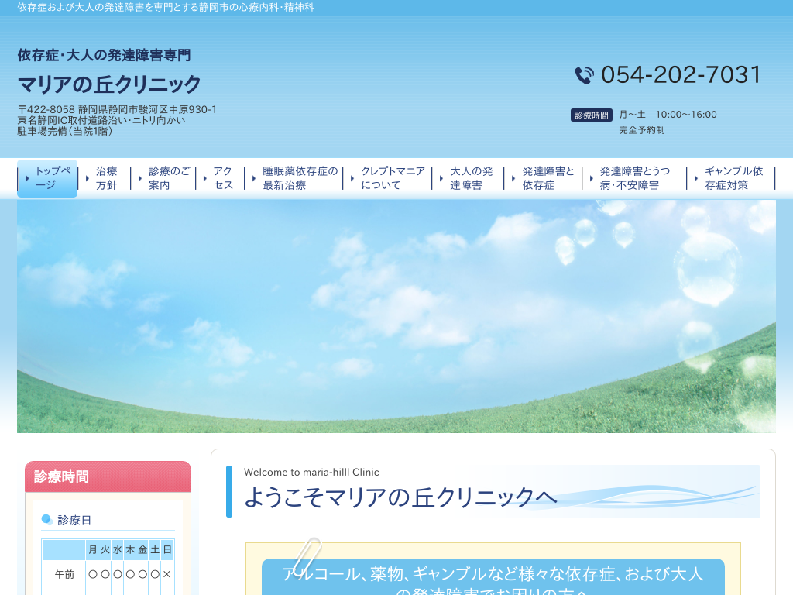Select 睡眠薬依存症の最新治療 in navigation
Screen dimensions: 793x595
[300, 178]
